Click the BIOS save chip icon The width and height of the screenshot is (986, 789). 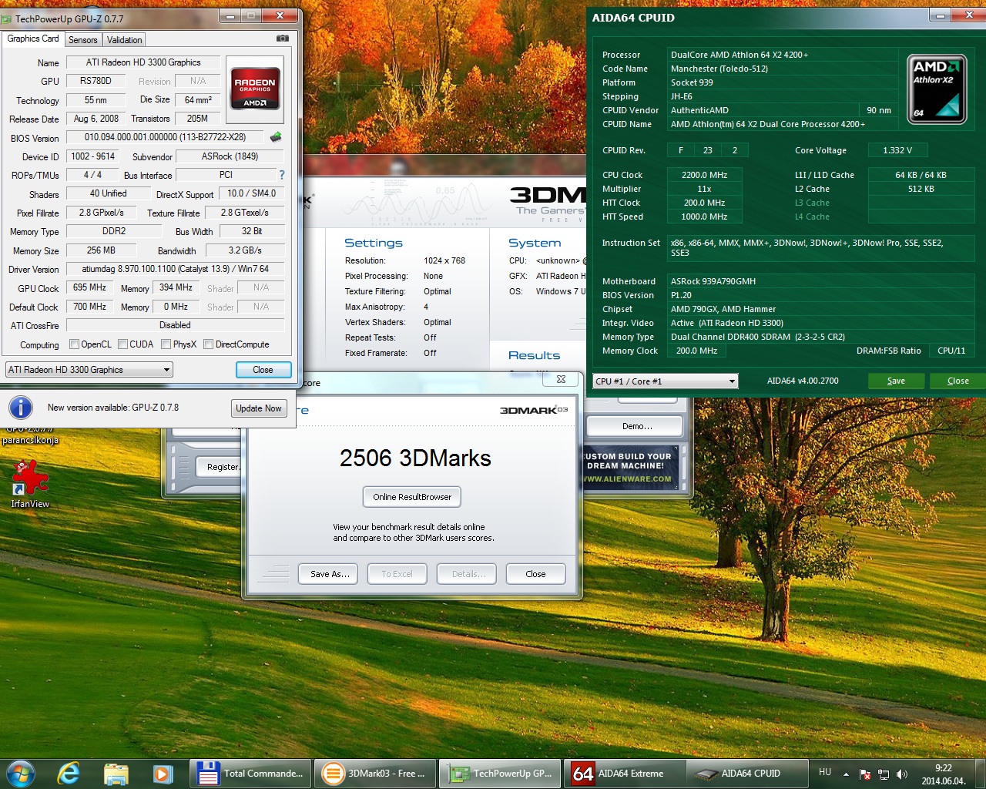(x=275, y=137)
